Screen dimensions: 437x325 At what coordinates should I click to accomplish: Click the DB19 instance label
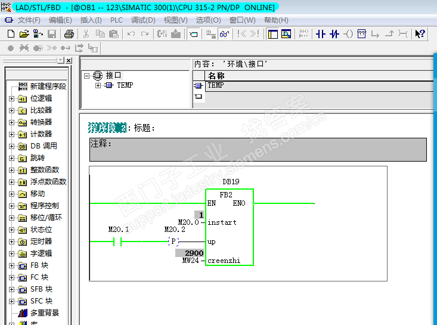231,182
